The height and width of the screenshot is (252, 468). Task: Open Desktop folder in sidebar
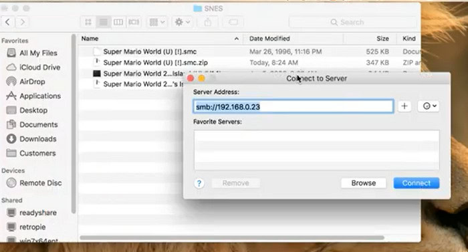[33, 110]
